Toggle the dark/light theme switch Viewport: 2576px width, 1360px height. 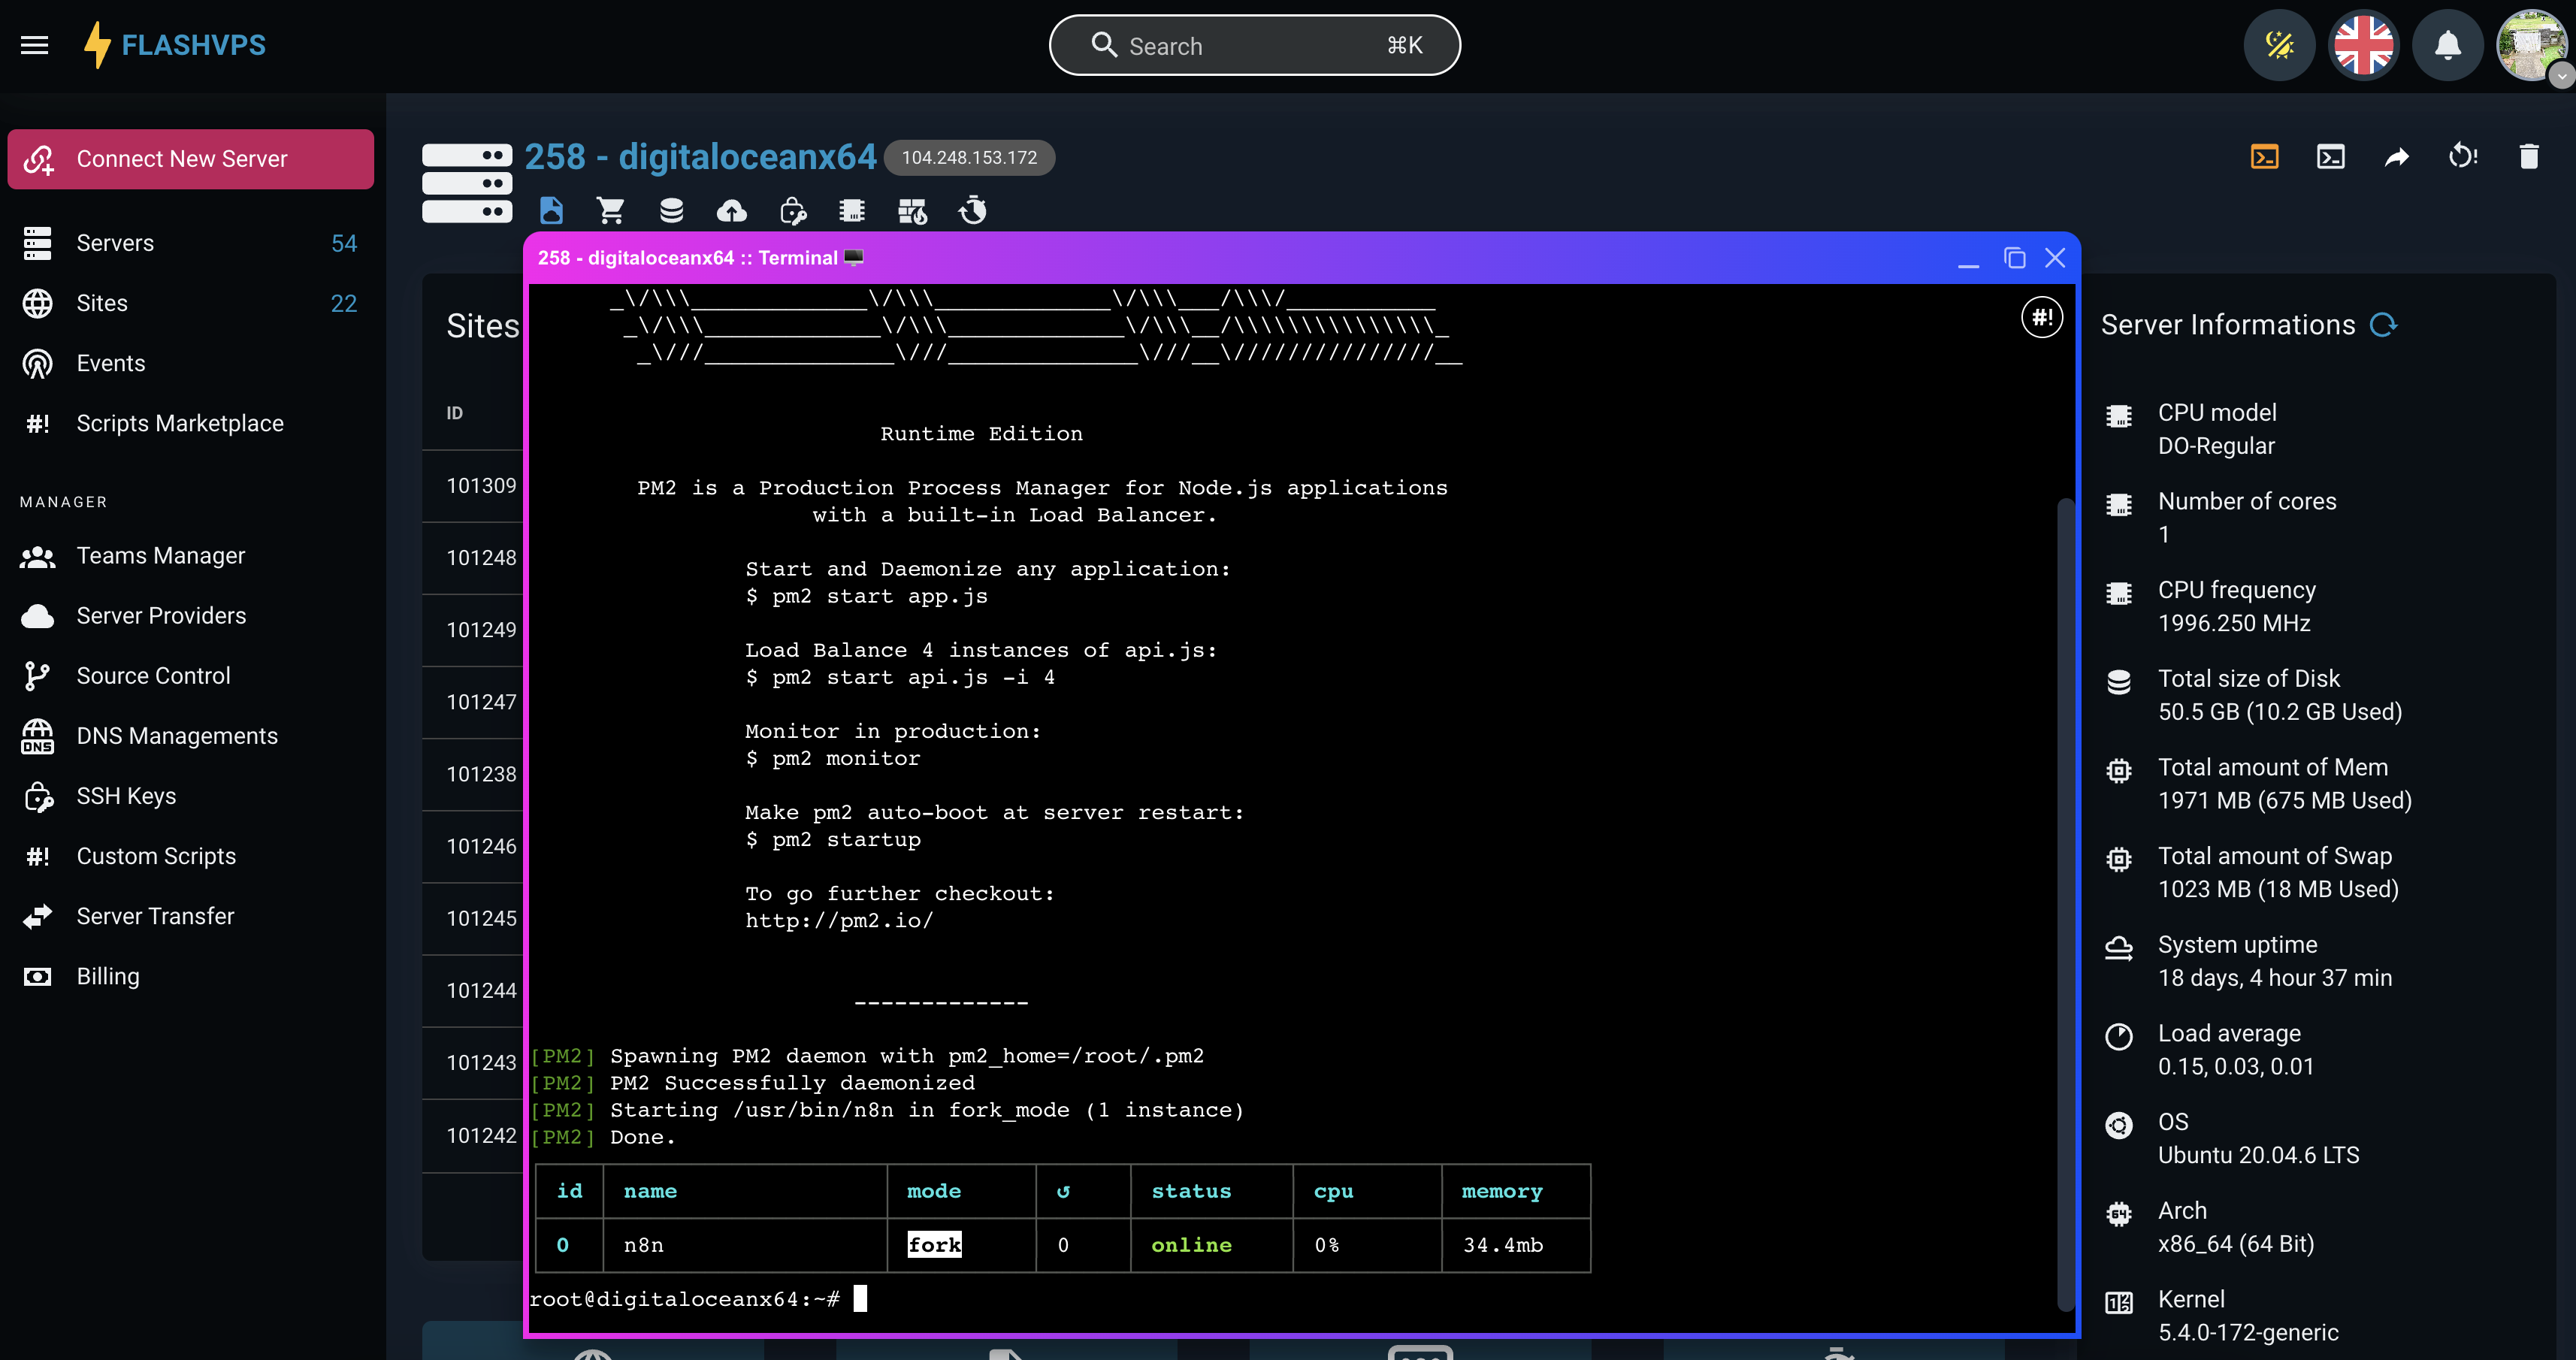tap(2279, 45)
